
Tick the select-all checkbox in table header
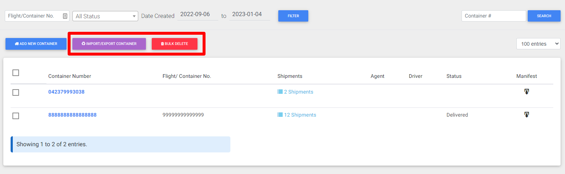click(x=16, y=73)
